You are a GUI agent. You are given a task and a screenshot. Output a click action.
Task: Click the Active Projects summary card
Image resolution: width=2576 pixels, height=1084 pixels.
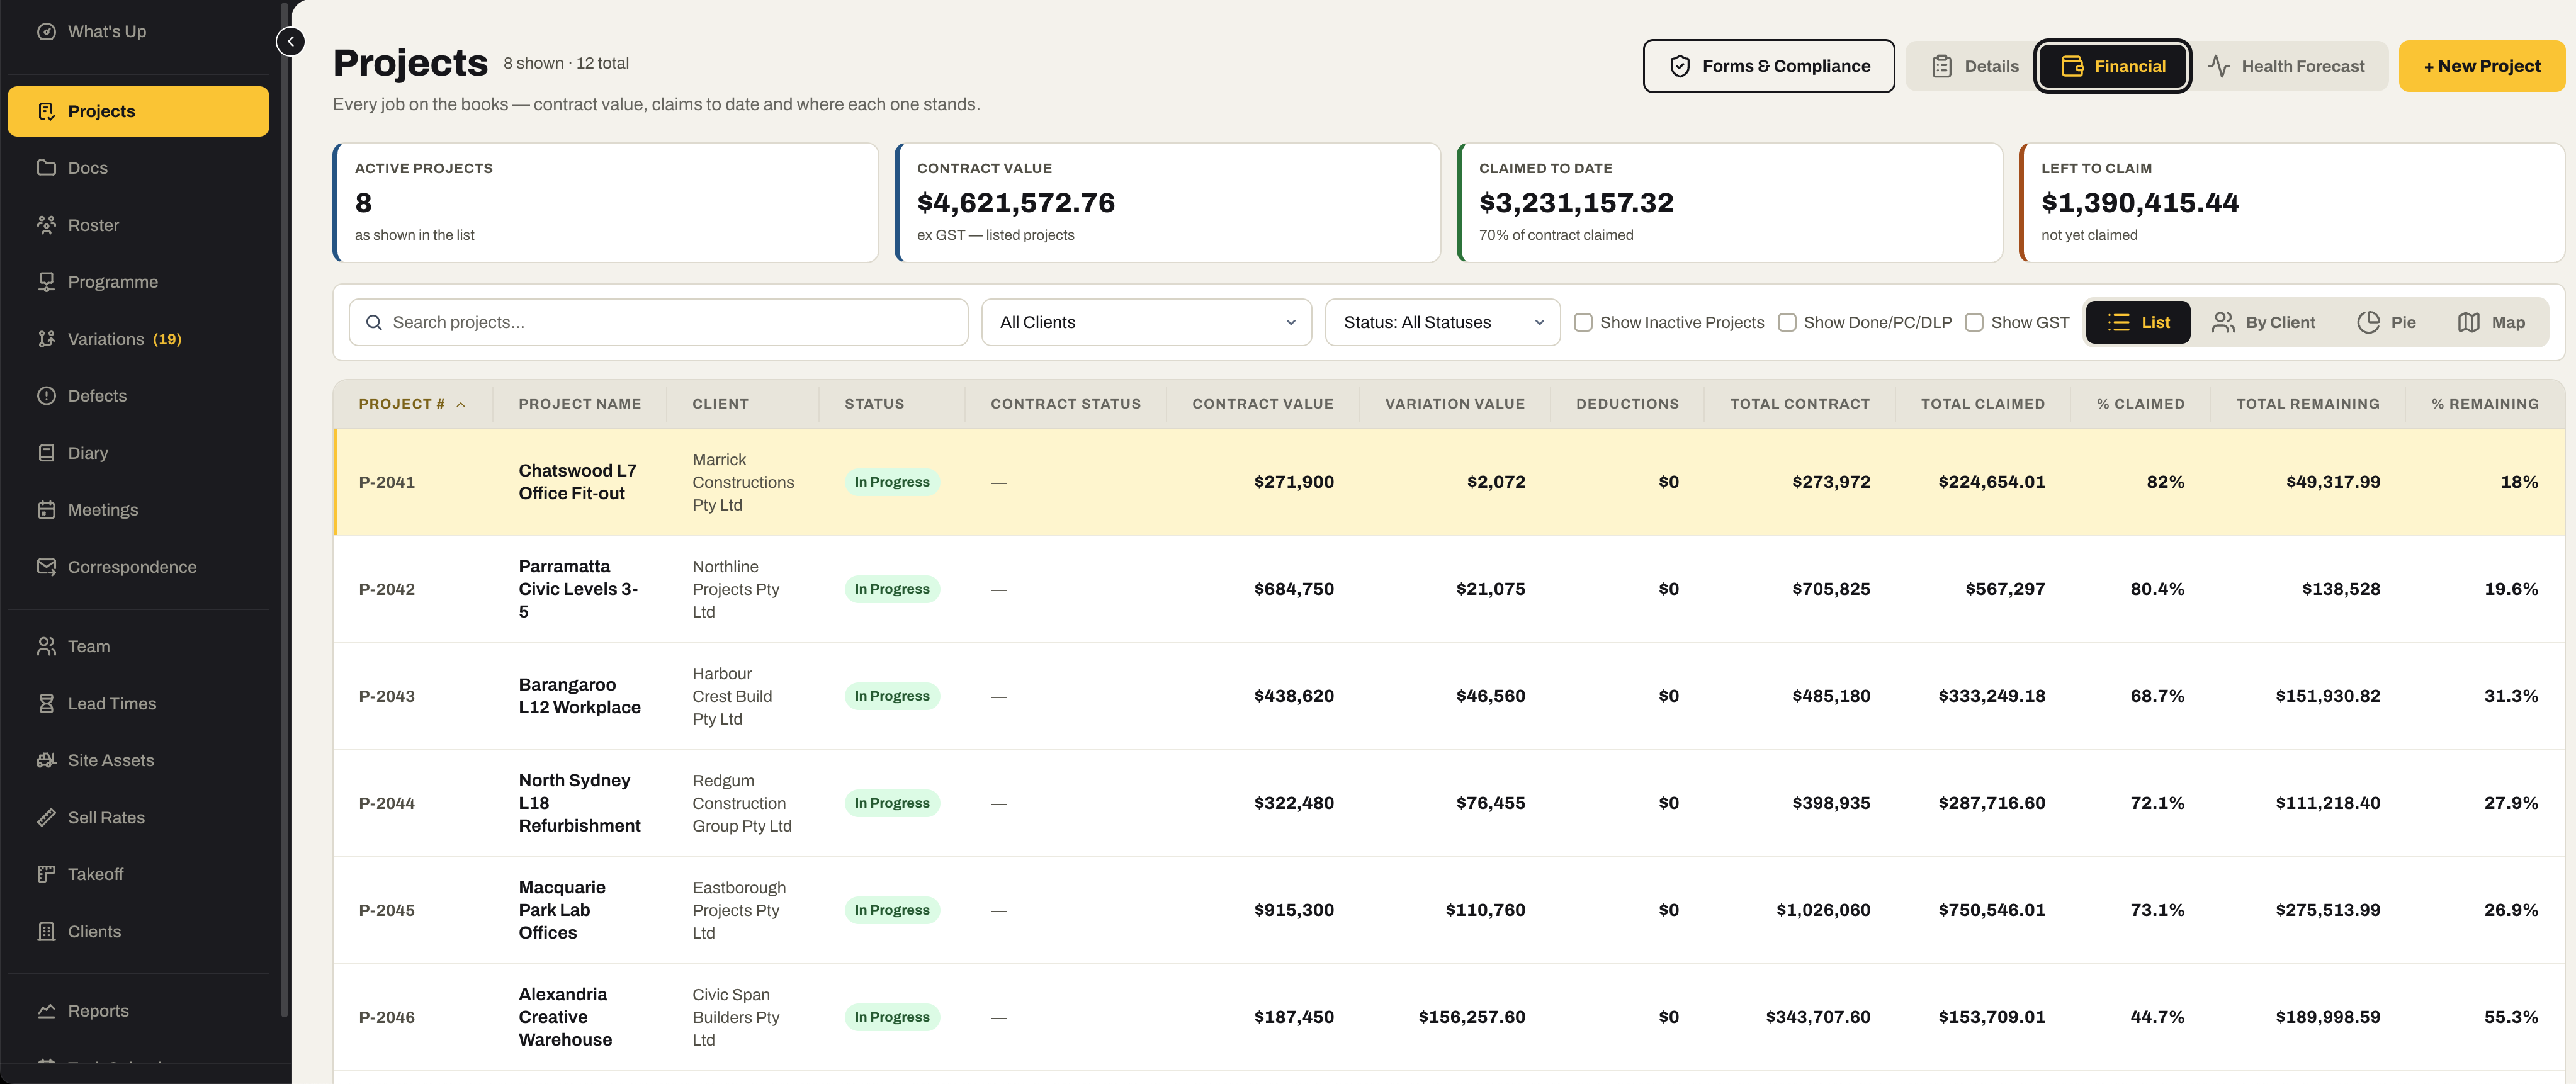(x=605, y=203)
